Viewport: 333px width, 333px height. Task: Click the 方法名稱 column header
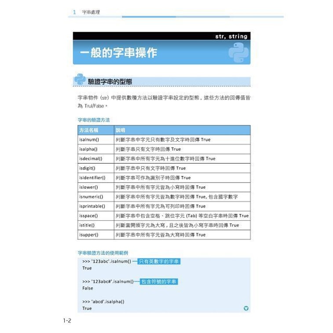(96, 130)
